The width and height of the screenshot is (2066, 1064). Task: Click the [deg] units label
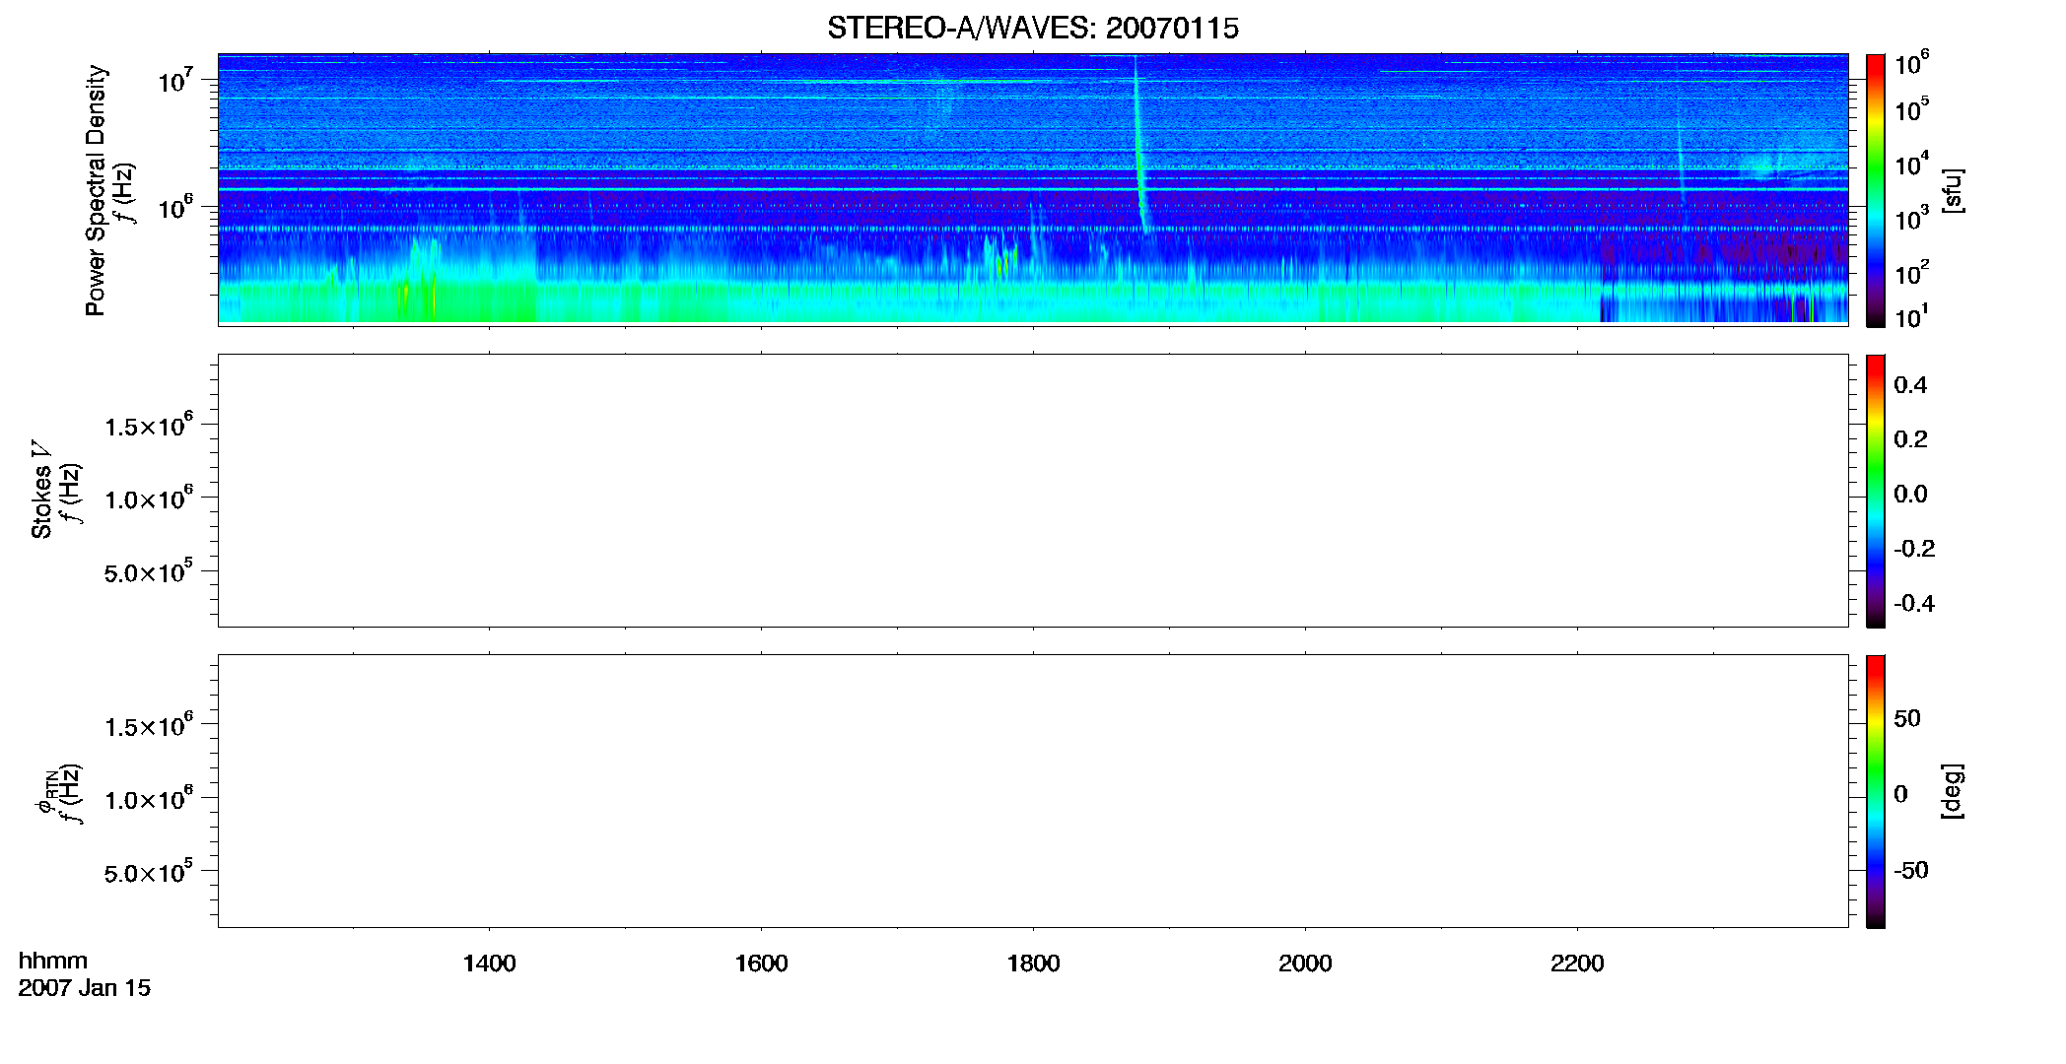pyautogui.click(x=1953, y=791)
